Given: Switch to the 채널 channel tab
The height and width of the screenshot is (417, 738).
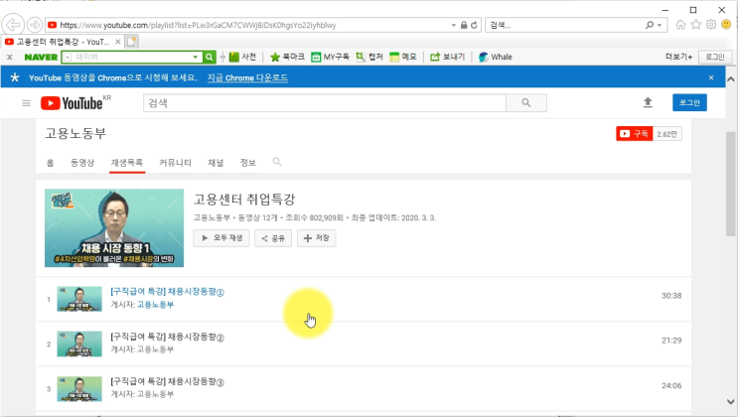Looking at the screenshot, I should (216, 163).
